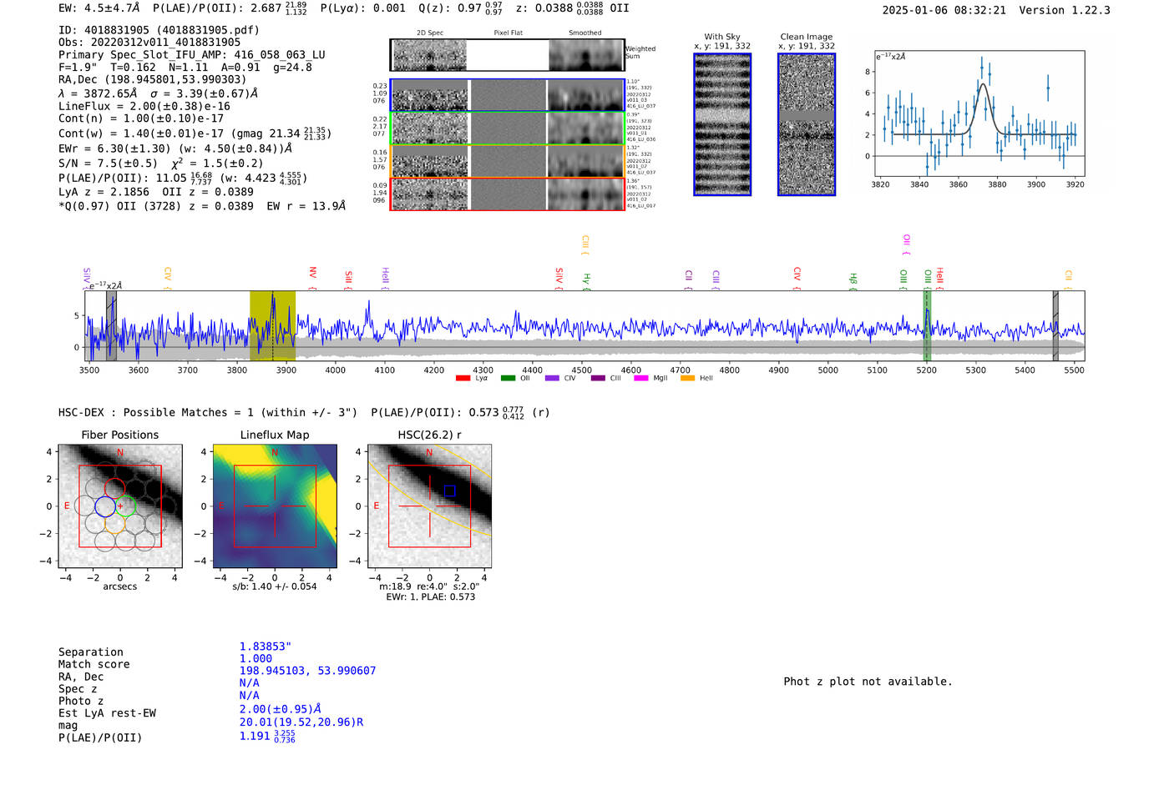Click the LineFlux = 2.00(±0.38)e-16 value
The image size is (1169, 795).
[144, 107]
